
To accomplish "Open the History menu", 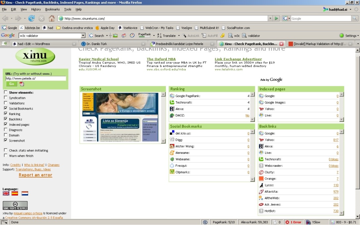I will click(36, 9).
